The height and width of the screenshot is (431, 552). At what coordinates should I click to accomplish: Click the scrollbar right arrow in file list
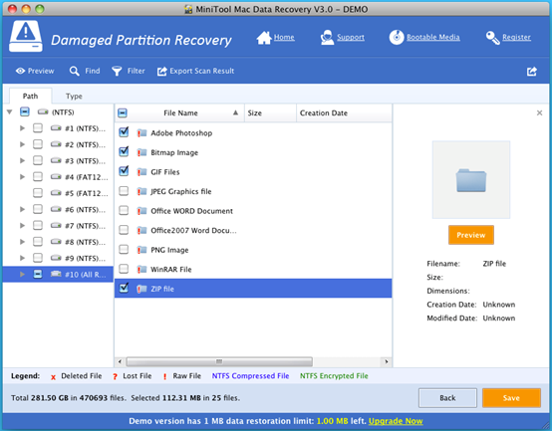(x=387, y=361)
